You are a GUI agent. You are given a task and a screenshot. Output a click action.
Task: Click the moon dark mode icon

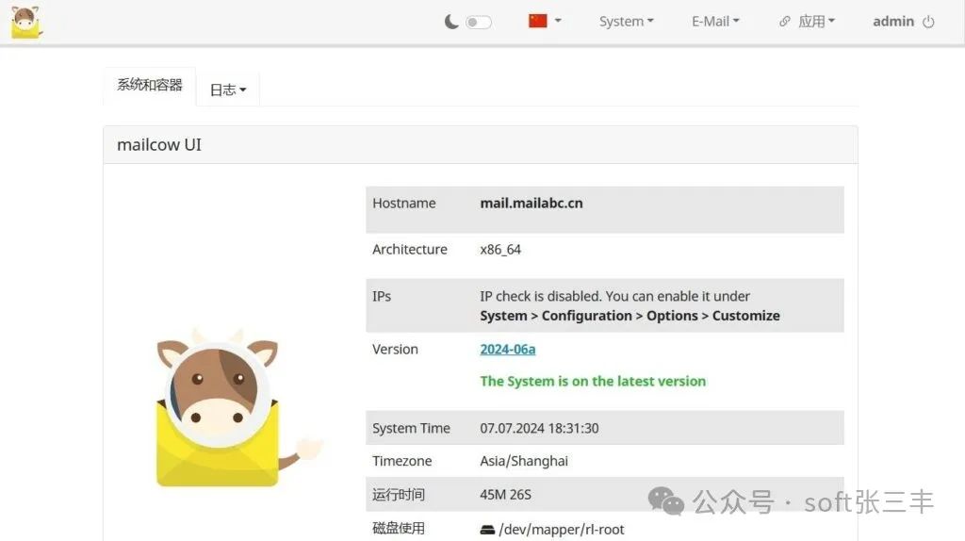(452, 22)
